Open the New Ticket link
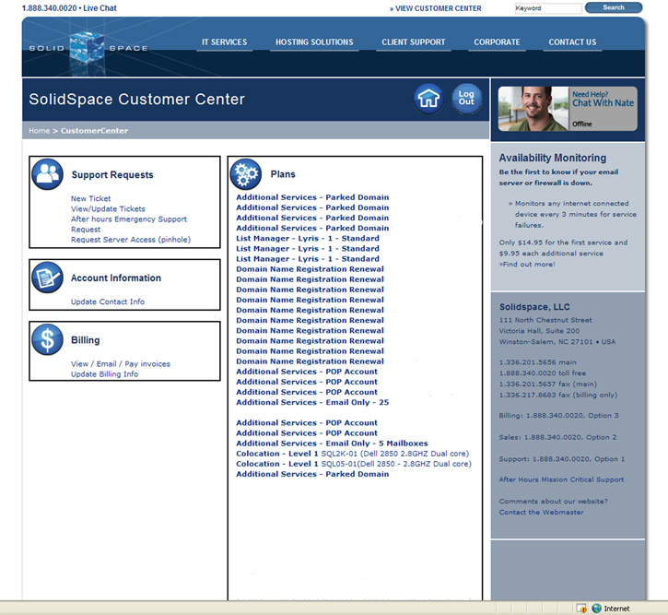668x615 pixels. (90, 198)
